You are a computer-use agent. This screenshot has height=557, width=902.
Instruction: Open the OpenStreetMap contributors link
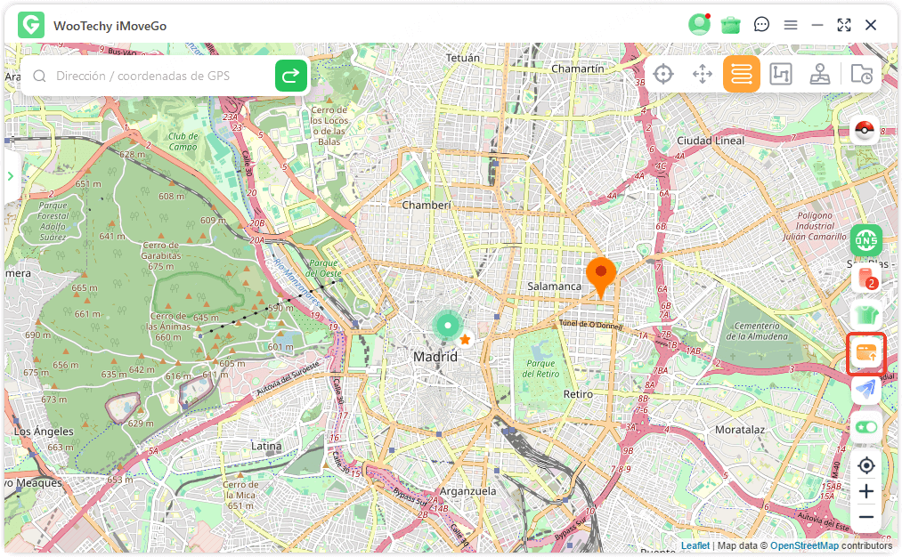click(x=802, y=545)
